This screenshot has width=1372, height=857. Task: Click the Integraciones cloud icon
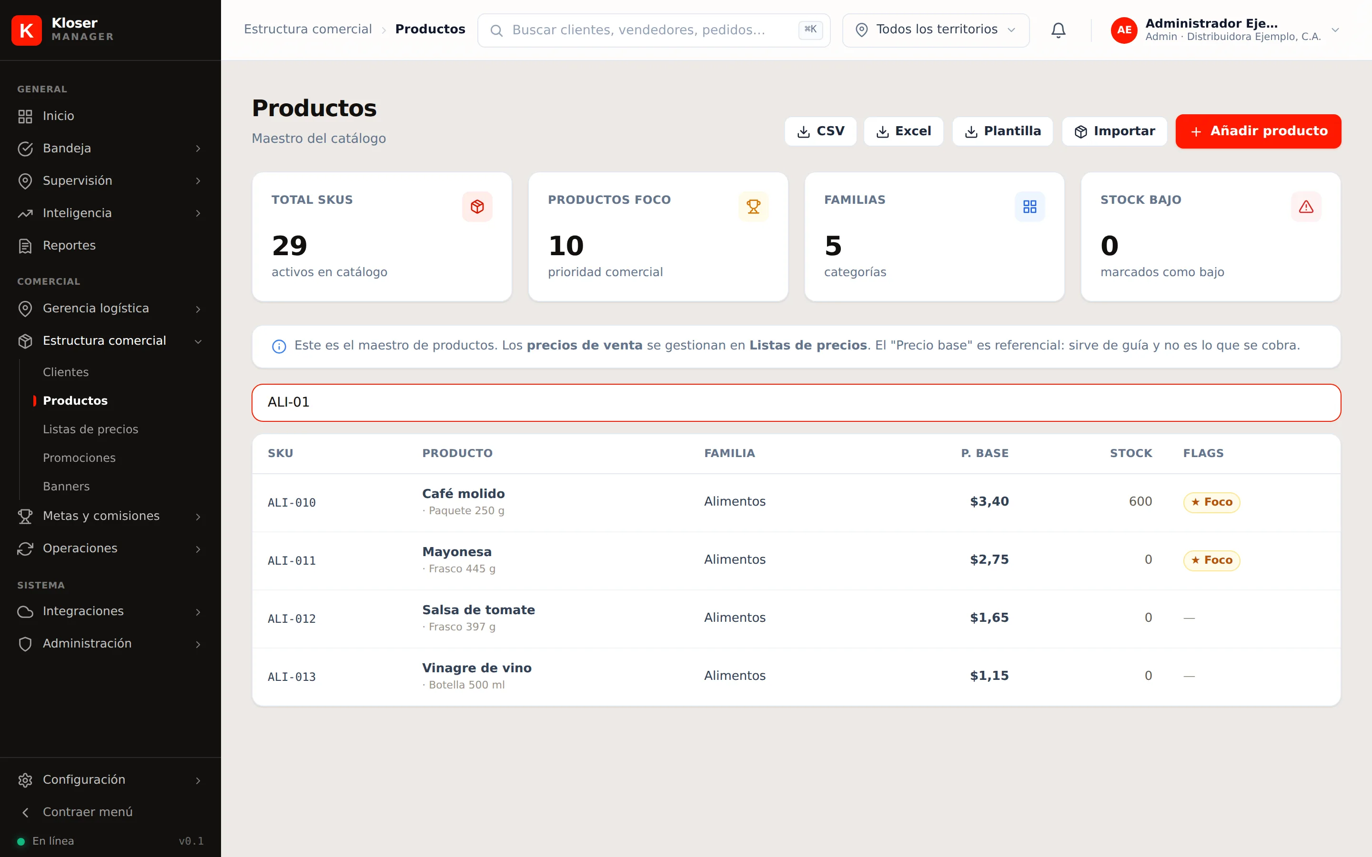[x=25, y=612]
